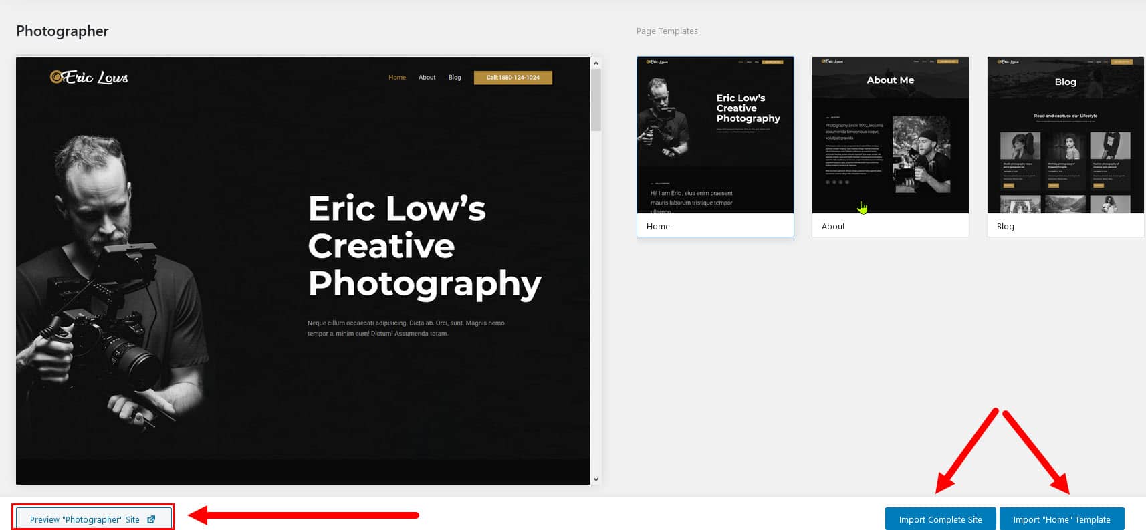This screenshot has width=1146, height=530.
Task: Select the About Me page template thumbnail
Action: (x=890, y=136)
